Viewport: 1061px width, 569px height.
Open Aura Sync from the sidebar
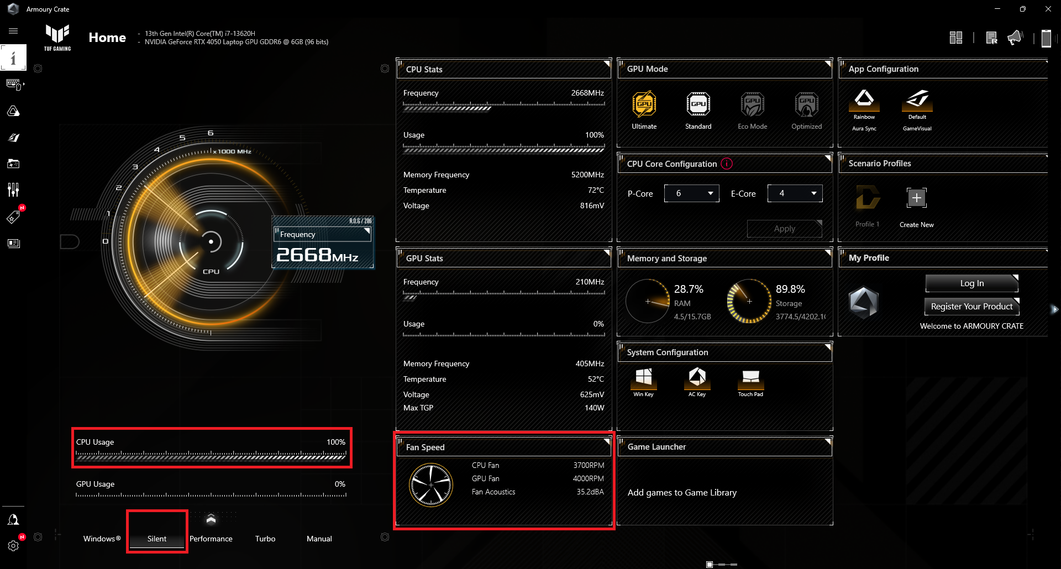13,111
